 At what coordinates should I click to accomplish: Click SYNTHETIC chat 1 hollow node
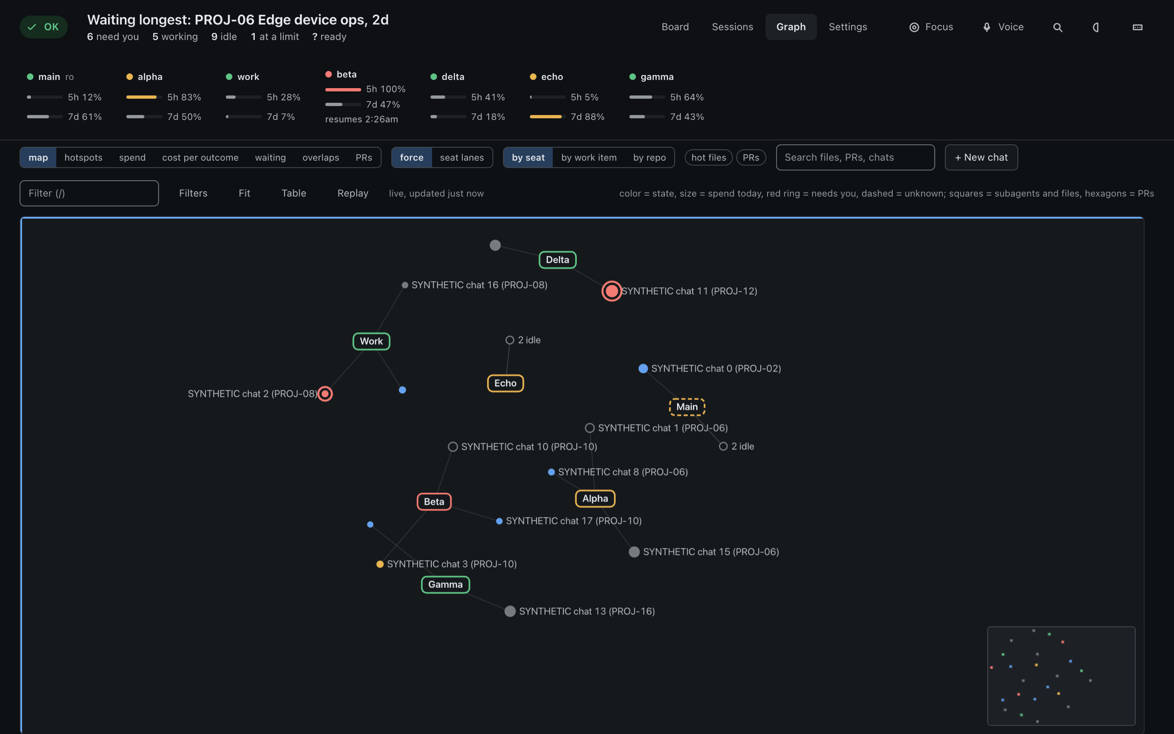pyautogui.click(x=589, y=428)
